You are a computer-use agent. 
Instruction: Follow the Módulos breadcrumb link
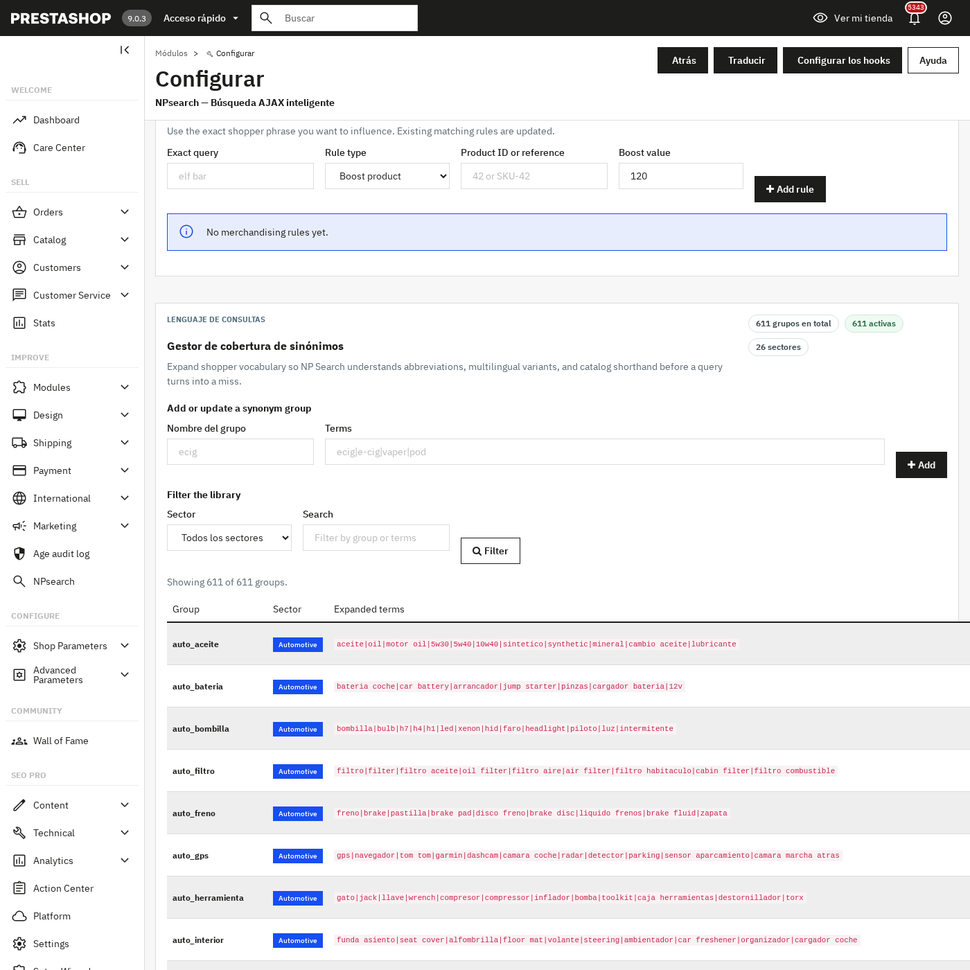point(171,53)
